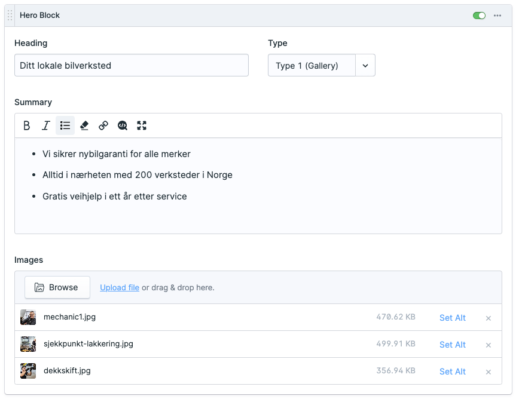Viewport: 516px width, 399px height.
Task: Click inside the Summary text area
Action: [257, 215]
